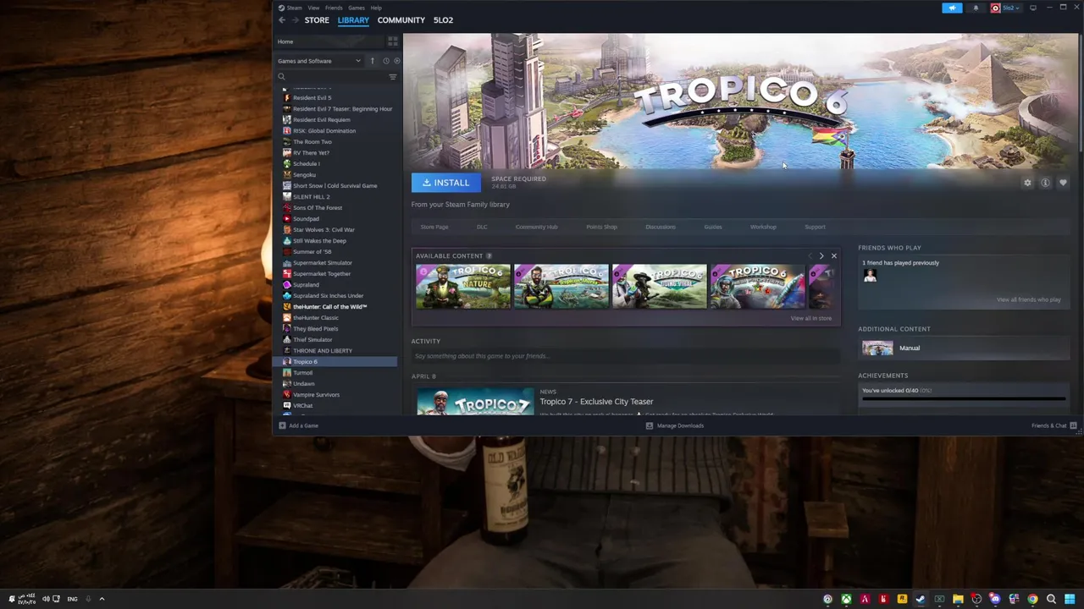The image size is (1084, 609).
Task: Switch to the STORE tab
Action: tap(317, 20)
